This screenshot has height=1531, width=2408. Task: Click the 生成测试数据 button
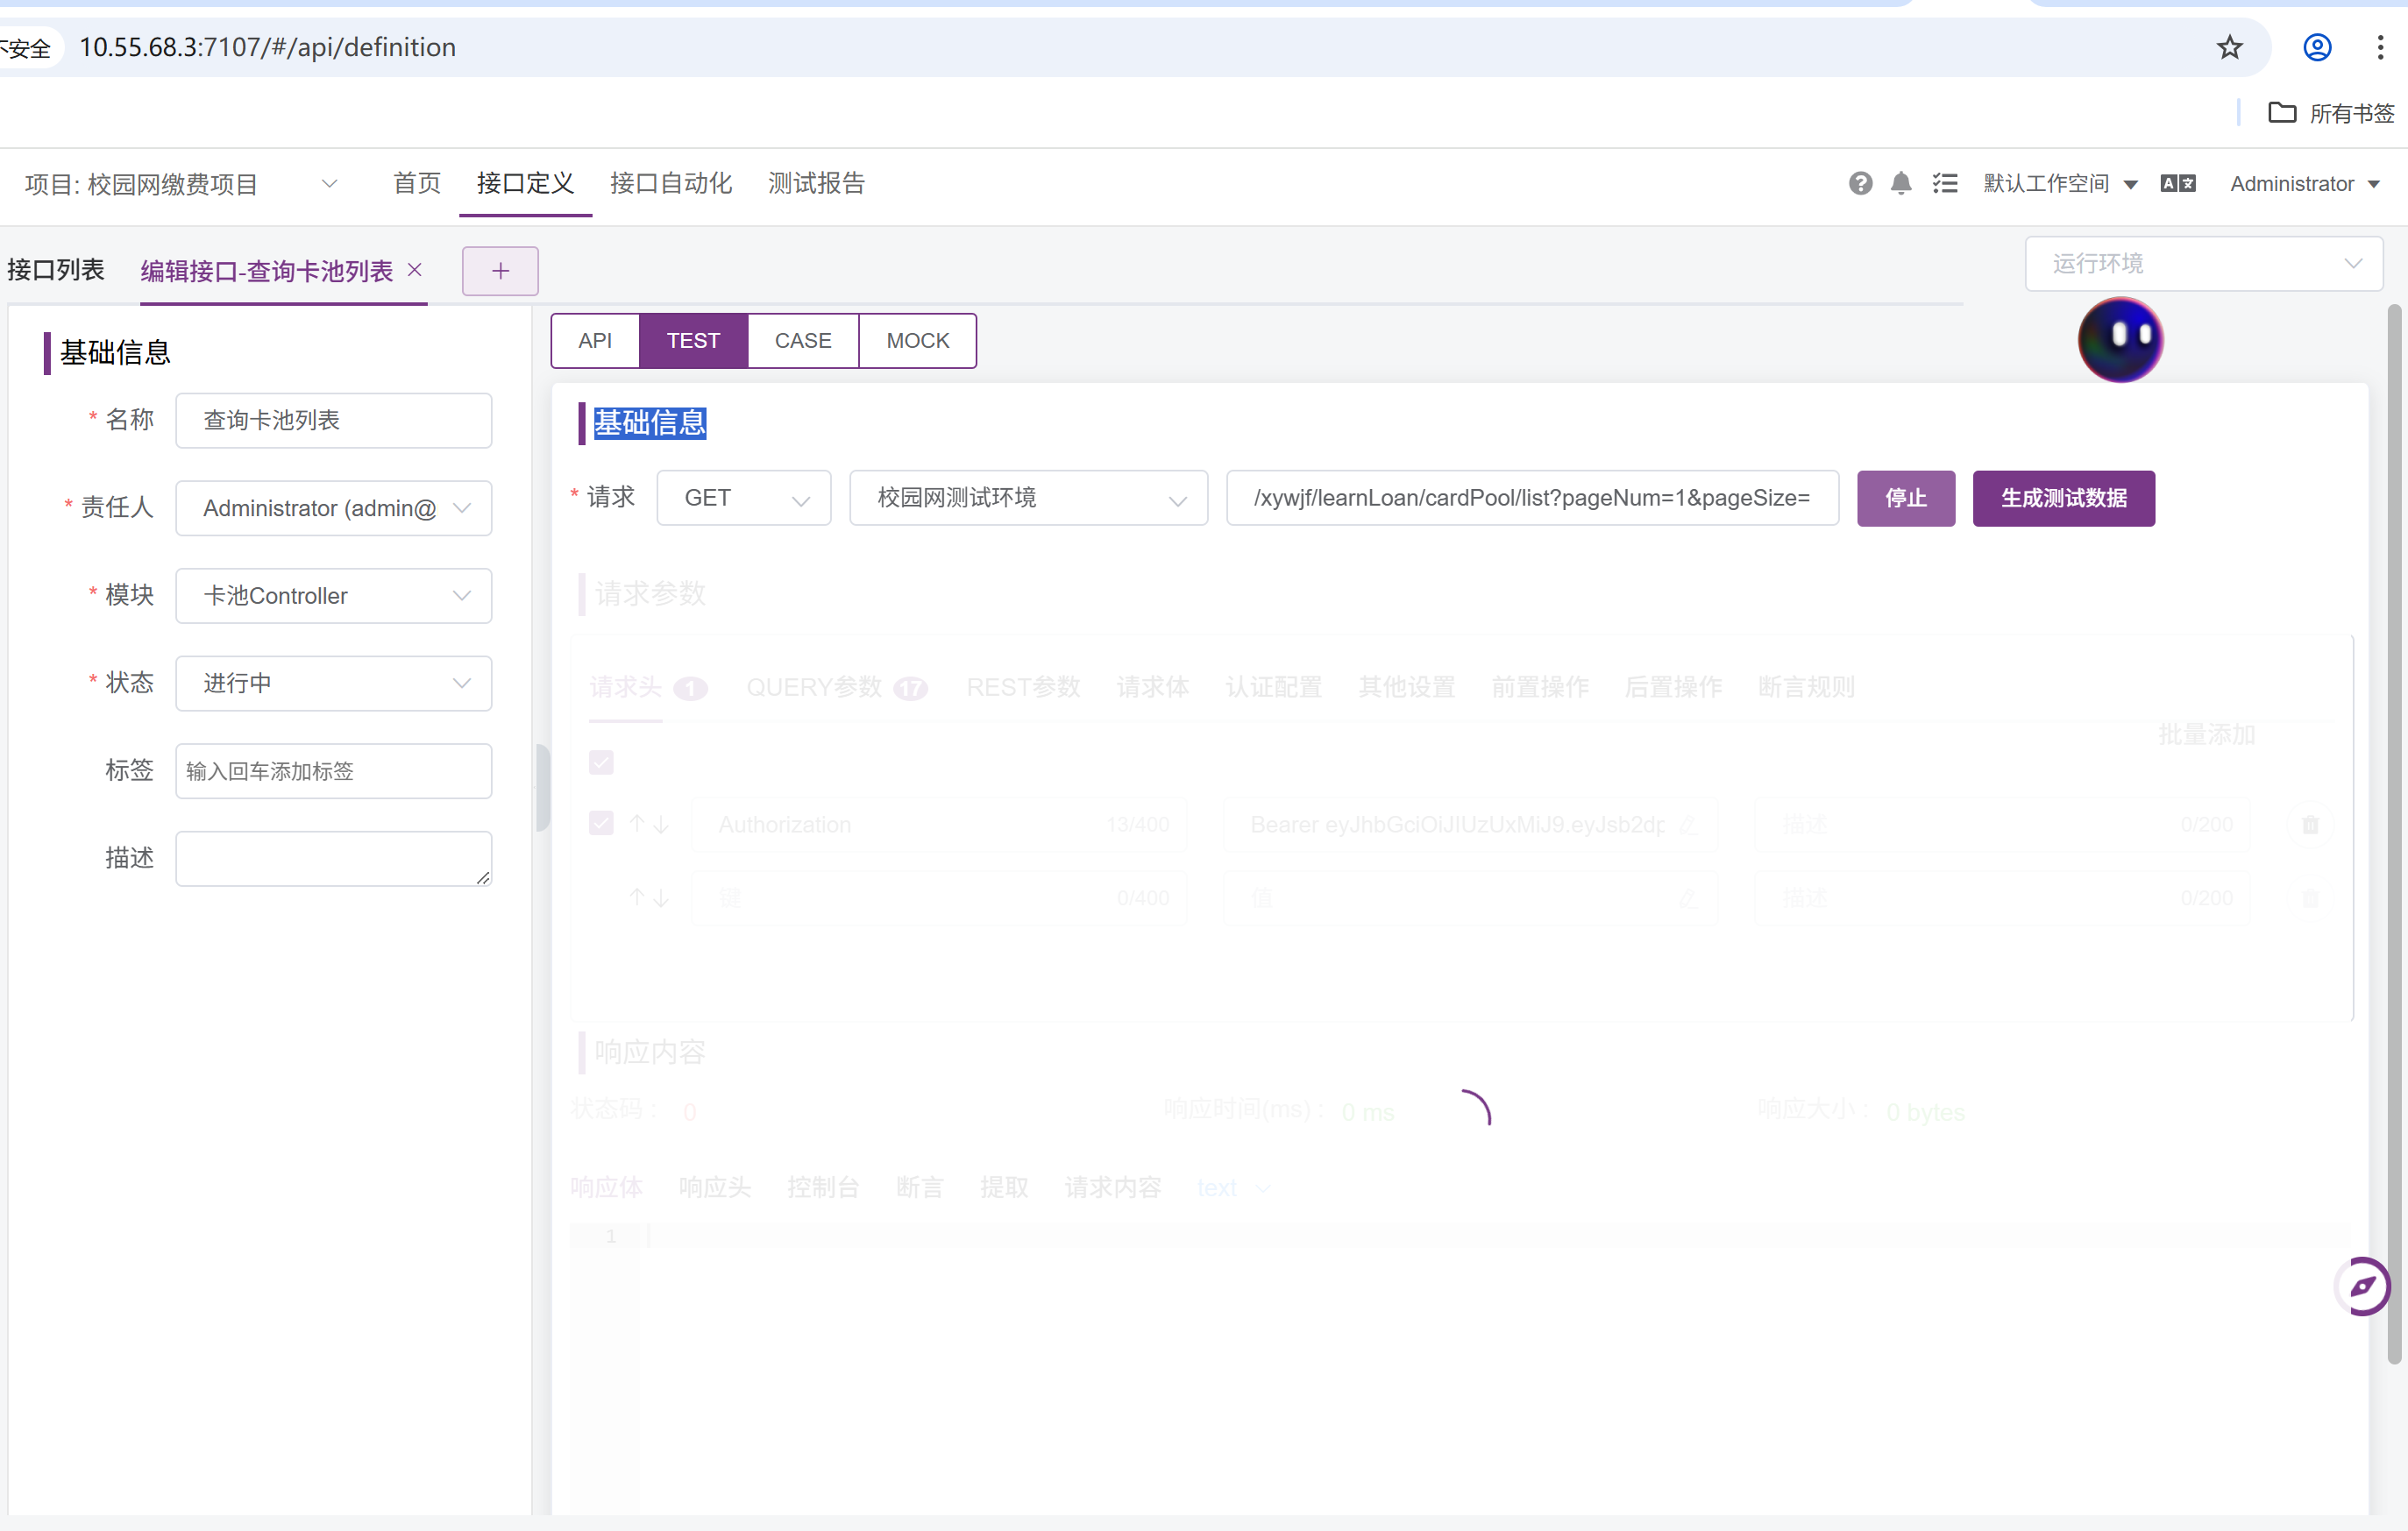(2063, 498)
